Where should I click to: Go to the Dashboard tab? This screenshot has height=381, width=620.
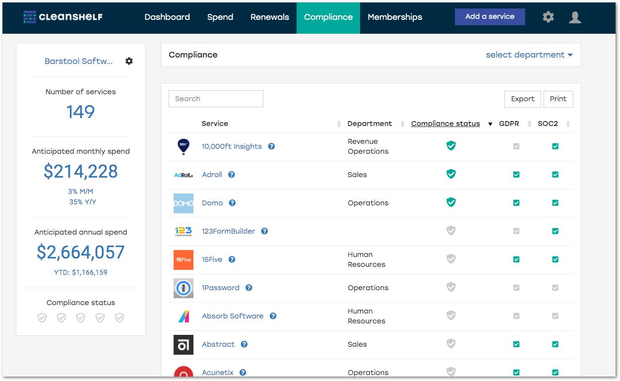pos(167,17)
